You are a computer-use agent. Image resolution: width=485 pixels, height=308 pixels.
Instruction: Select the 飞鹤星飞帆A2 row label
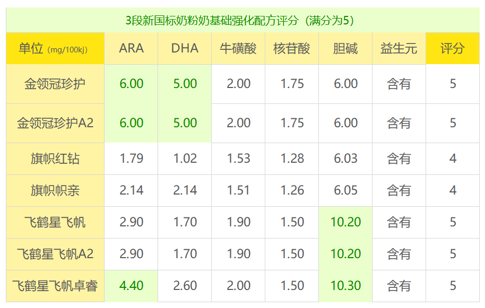55,254
